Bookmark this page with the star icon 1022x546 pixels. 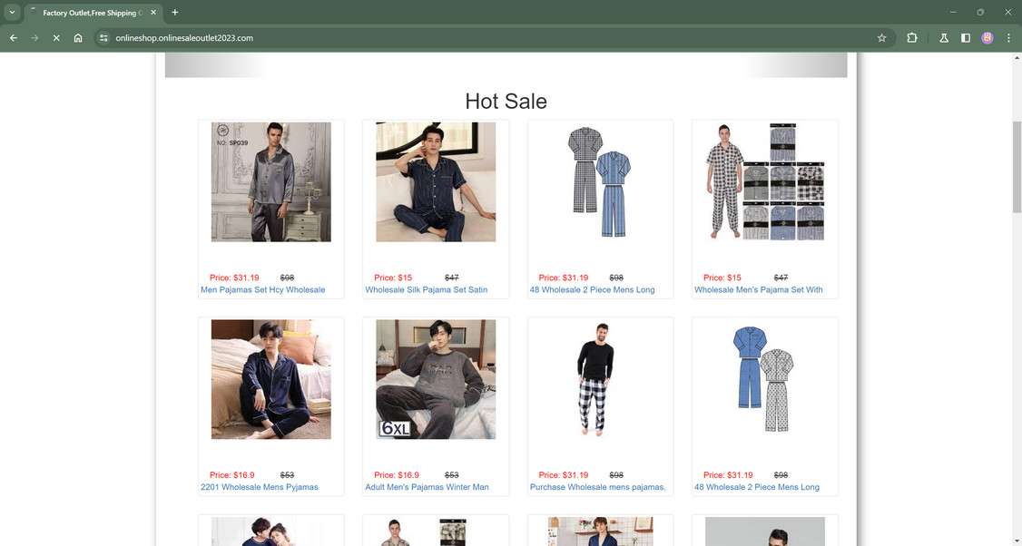[881, 38]
